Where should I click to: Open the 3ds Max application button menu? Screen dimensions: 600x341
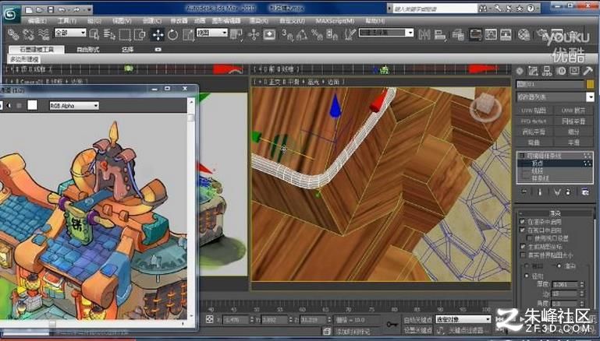(11, 14)
